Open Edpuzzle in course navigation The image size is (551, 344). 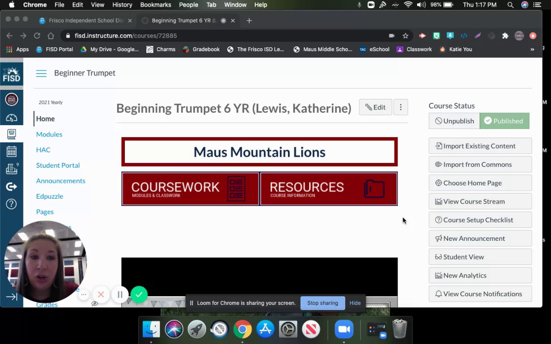tap(50, 196)
